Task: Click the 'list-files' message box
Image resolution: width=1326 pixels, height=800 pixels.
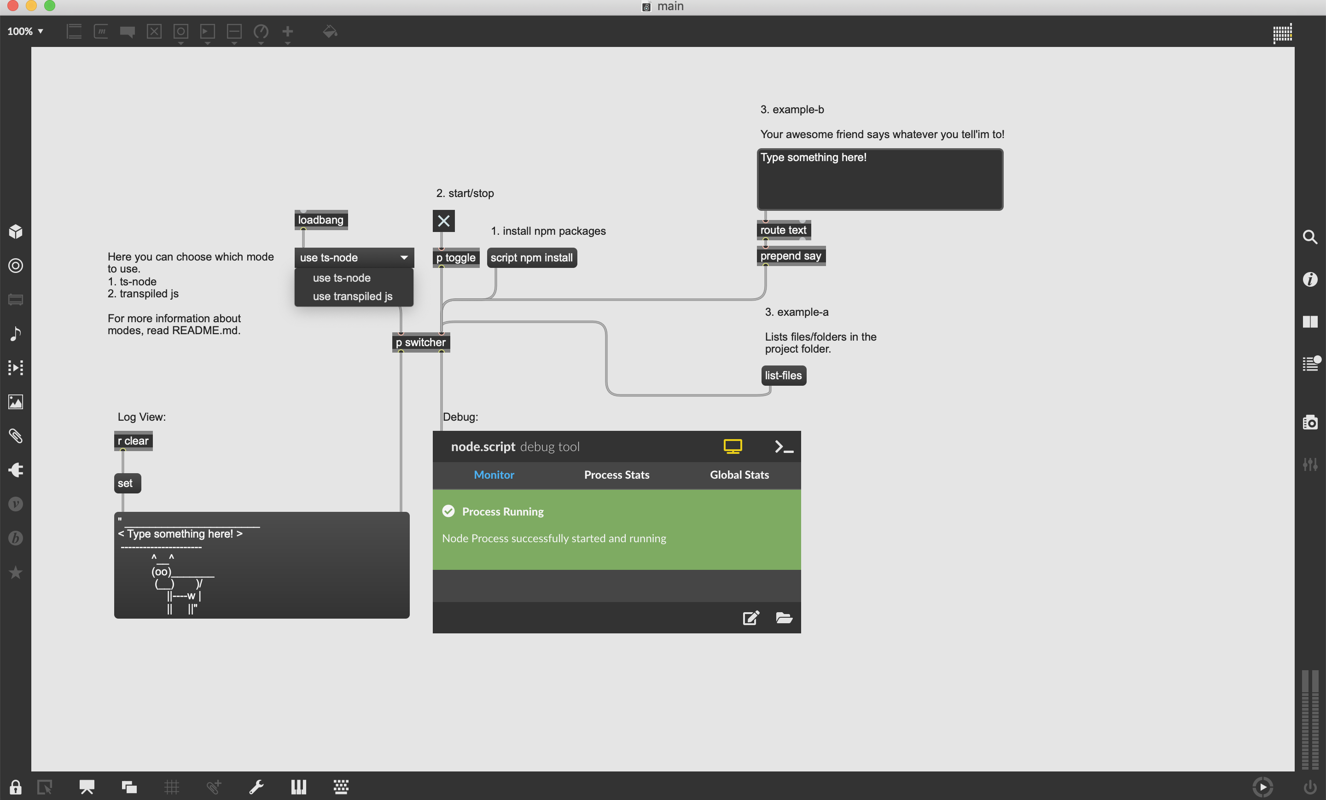Action: (783, 375)
